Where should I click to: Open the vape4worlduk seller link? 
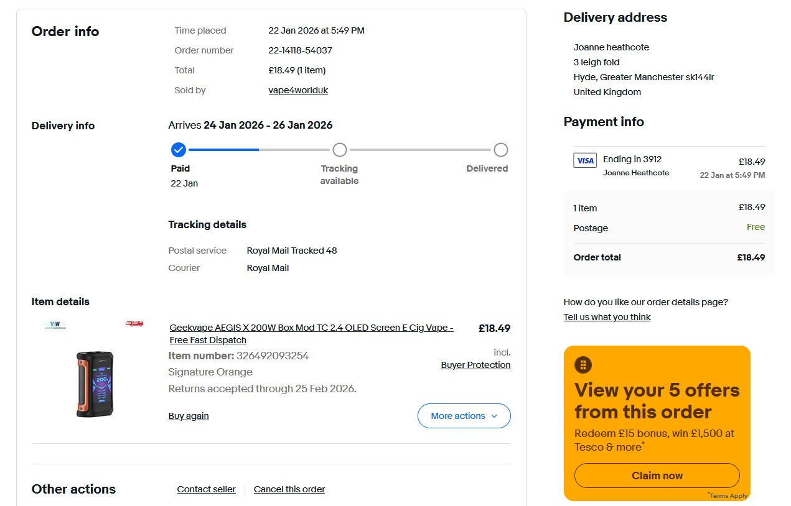(x=298, y=90)
